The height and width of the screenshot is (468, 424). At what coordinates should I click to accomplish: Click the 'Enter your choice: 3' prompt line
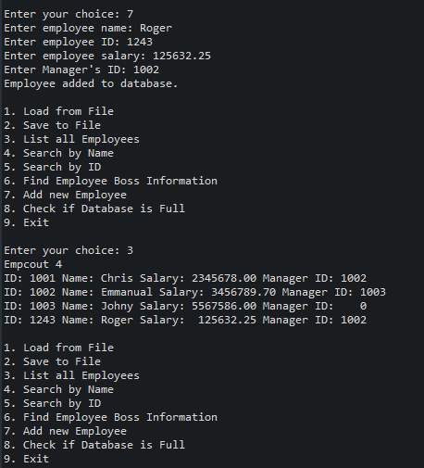pos(69,250)
